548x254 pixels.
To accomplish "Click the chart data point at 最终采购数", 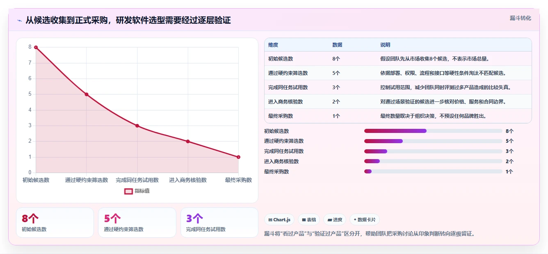I will pos(238,157).
